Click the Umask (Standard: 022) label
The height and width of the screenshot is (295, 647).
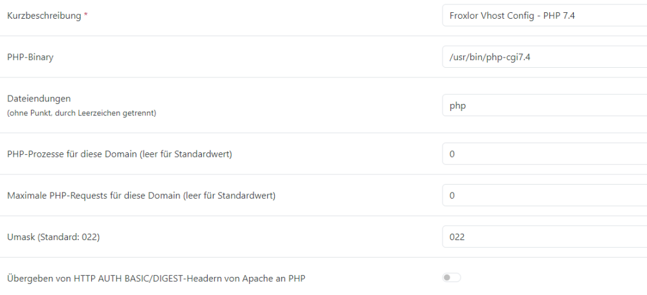(x=53, y=237)
